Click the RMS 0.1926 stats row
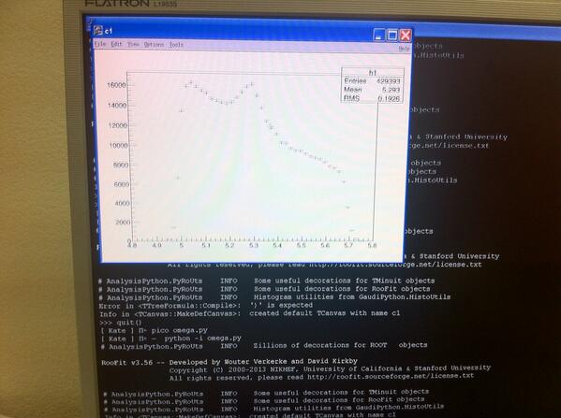The width and height of the screenshot is (561, 418). click(372, 98)
